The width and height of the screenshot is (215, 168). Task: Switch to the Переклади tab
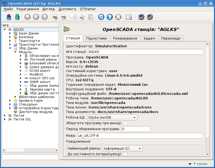(171, 38)
